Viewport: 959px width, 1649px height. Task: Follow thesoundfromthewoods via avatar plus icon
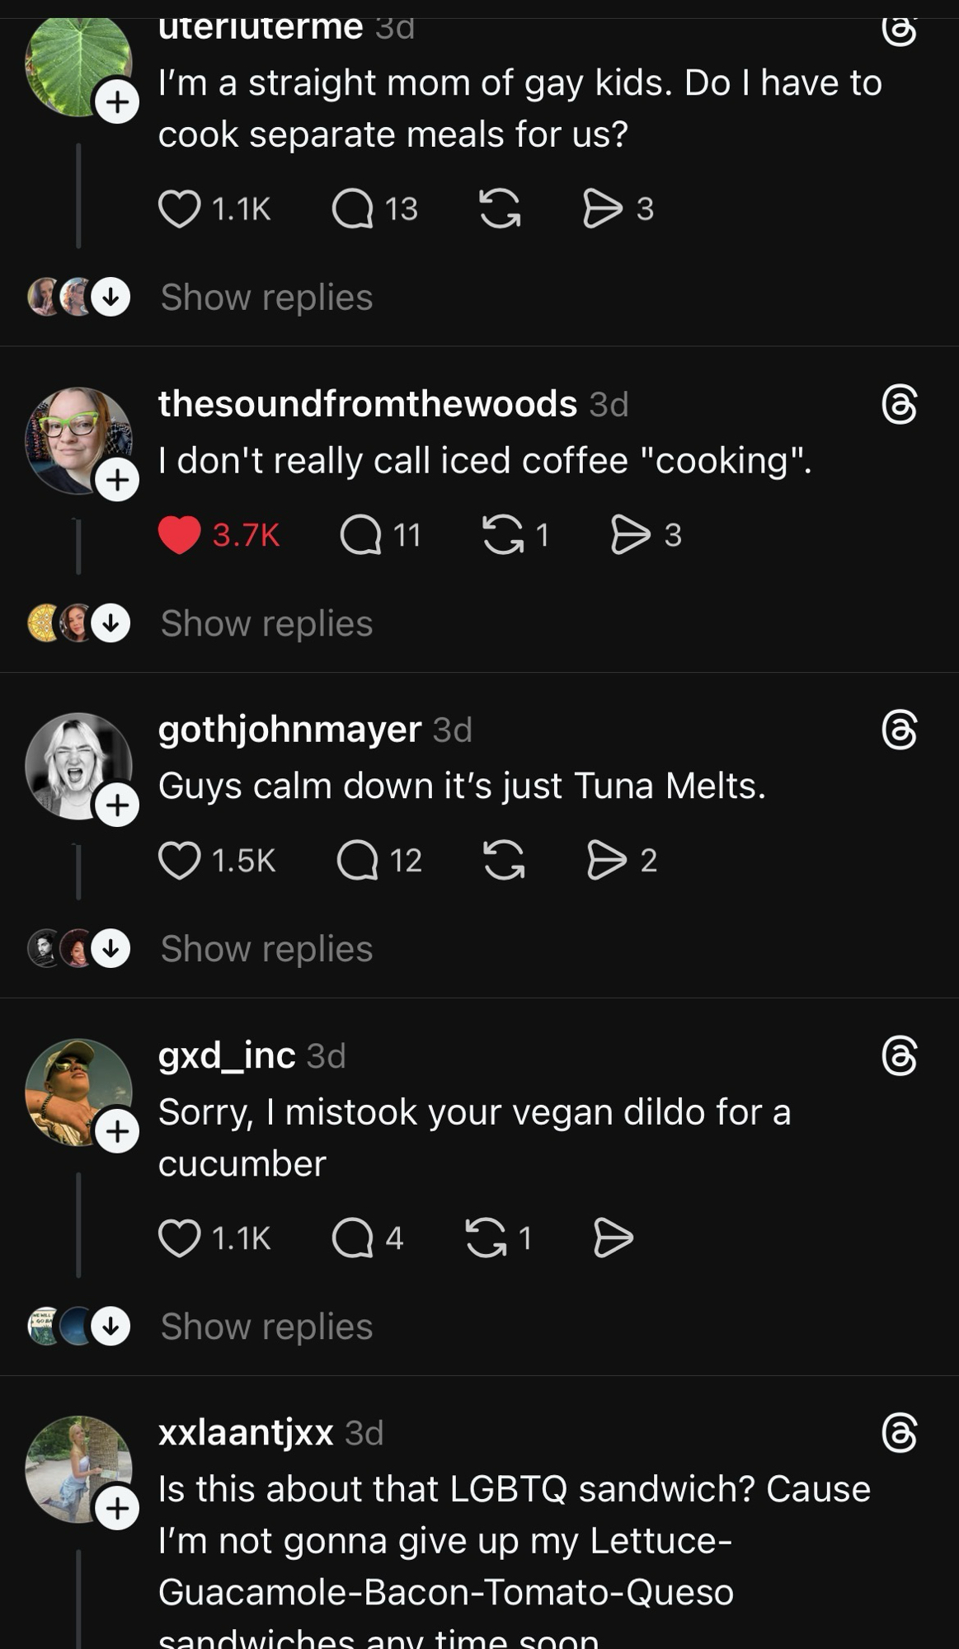117,479
